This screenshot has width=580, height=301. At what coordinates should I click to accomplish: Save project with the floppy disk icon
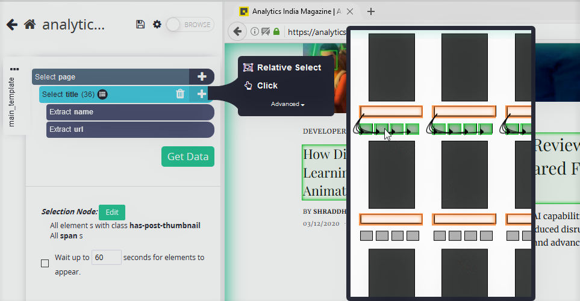140,25
